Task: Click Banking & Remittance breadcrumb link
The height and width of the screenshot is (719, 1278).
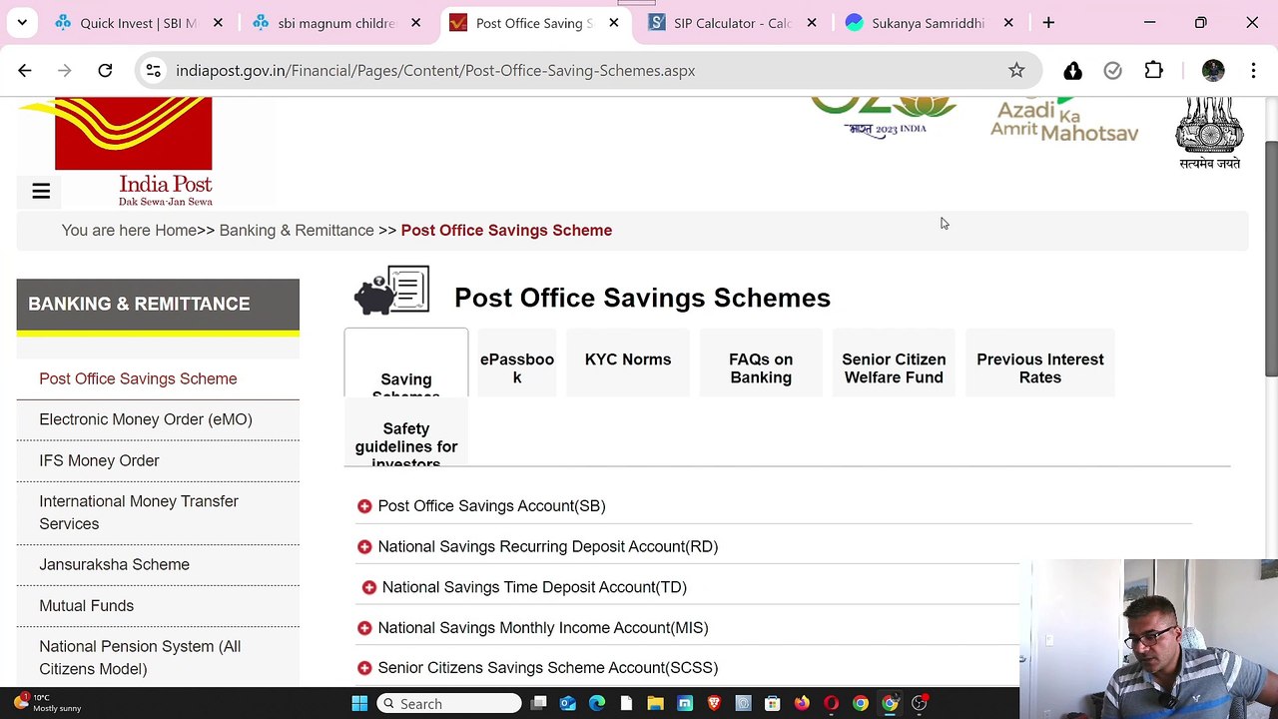Action: click(297, 231)
